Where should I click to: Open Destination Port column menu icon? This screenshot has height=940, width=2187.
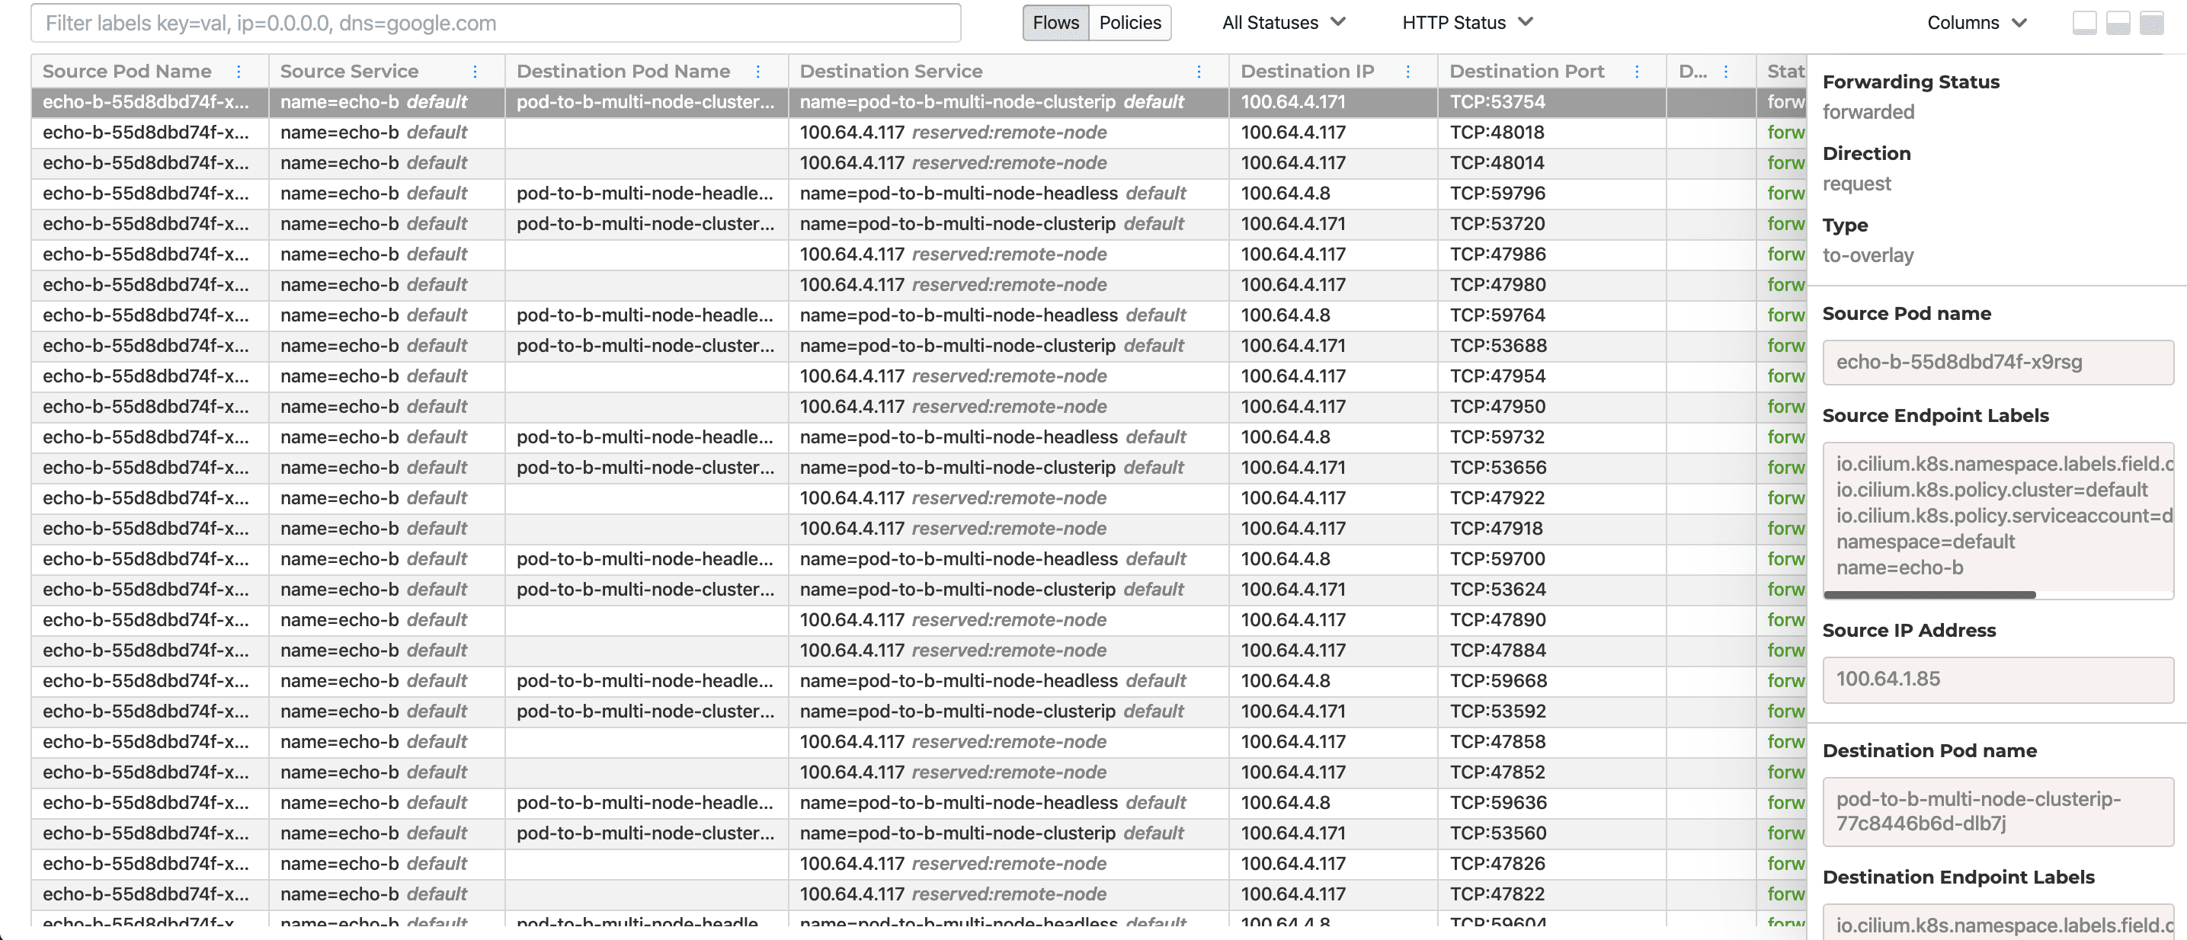[1636, 72]
